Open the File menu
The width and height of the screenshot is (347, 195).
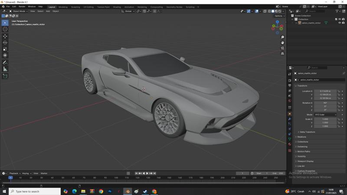pos(8,6)
